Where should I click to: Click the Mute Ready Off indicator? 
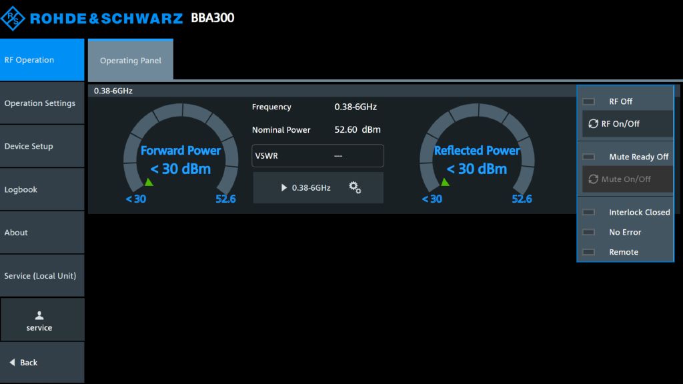pyautogui.click(x=588, y=157)
